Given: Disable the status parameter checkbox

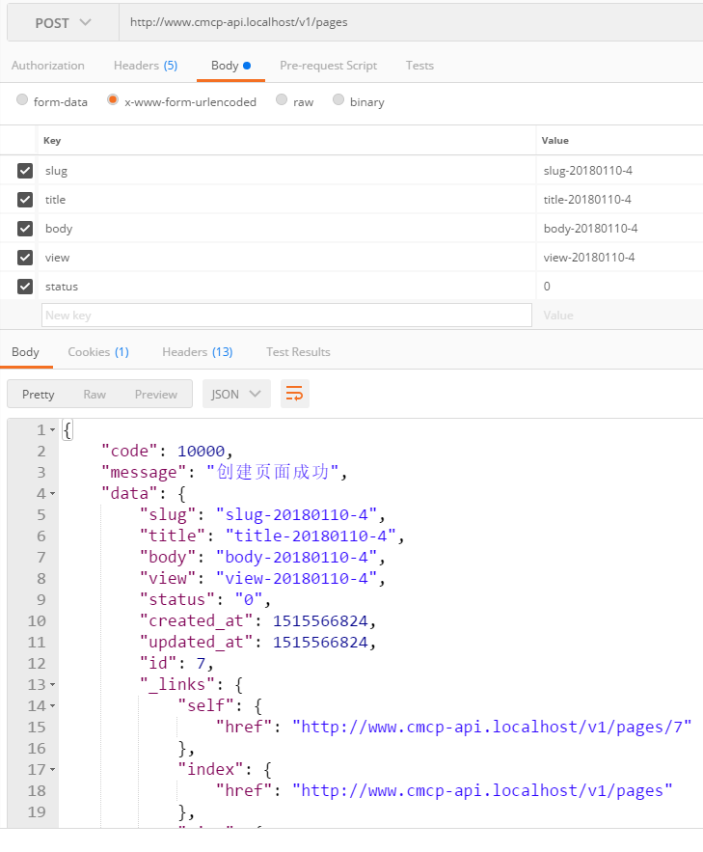Looking at the screenshot, I should click(25, 287).
